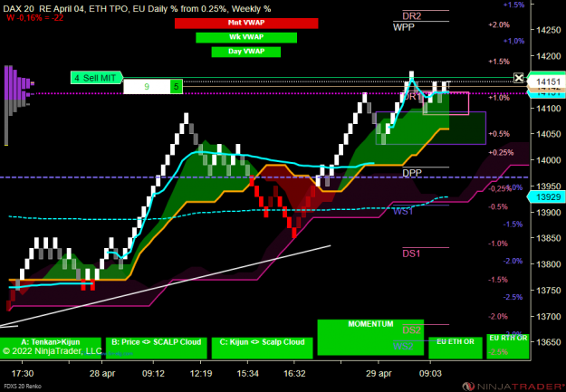Click the DPP pivot label

pos(412,173)
